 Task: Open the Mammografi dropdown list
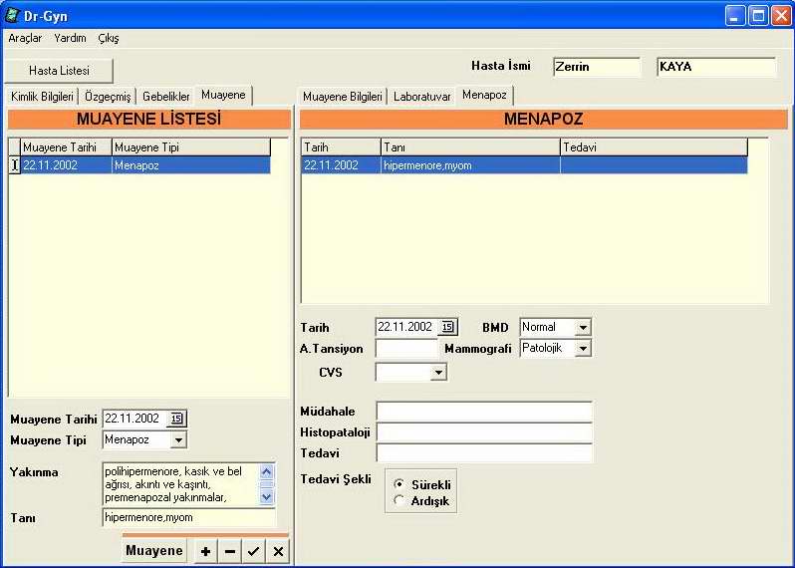coord(583,348)
